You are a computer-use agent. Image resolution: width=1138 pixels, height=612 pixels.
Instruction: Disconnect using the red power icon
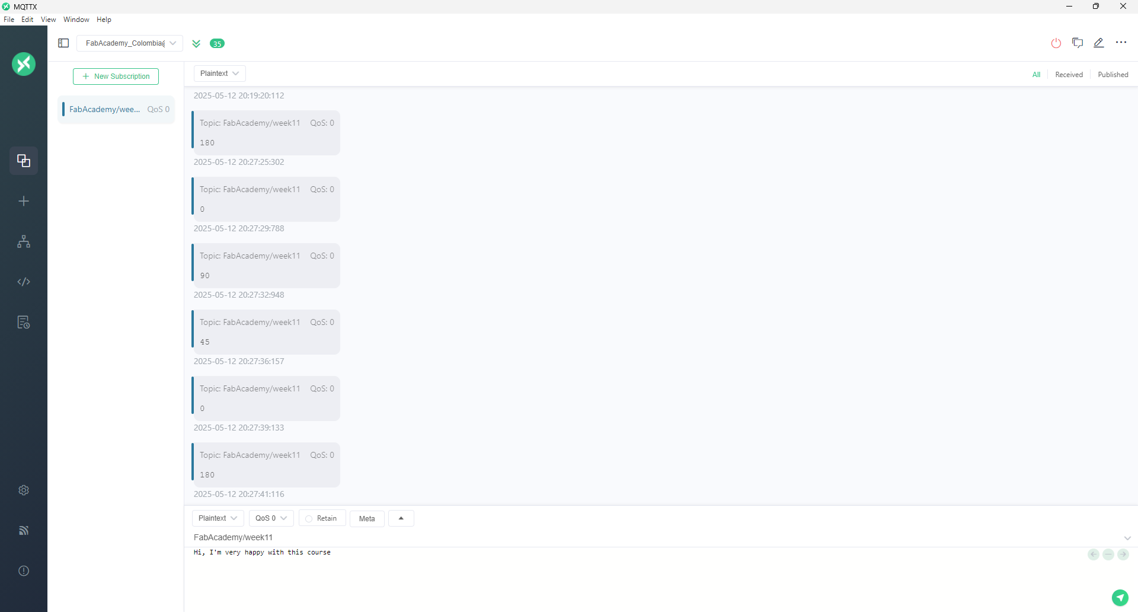[1056, 43]
